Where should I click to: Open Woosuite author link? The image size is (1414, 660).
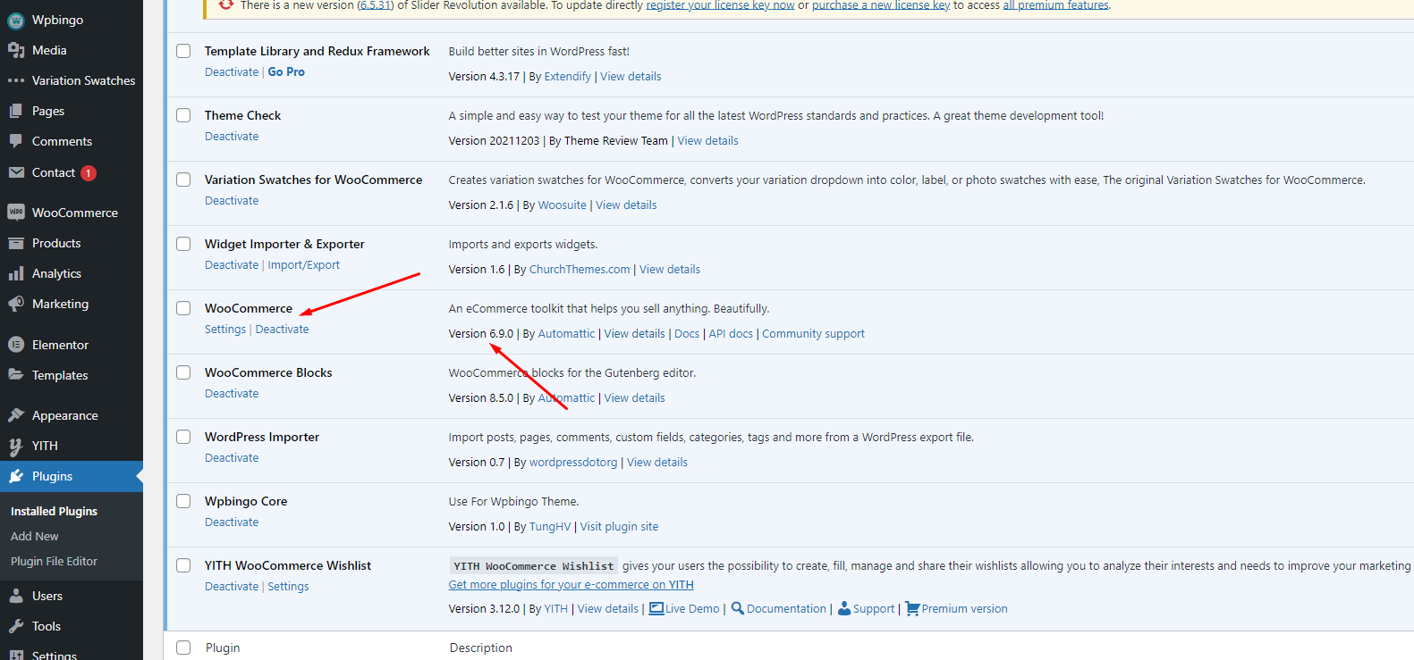point(562,205)
